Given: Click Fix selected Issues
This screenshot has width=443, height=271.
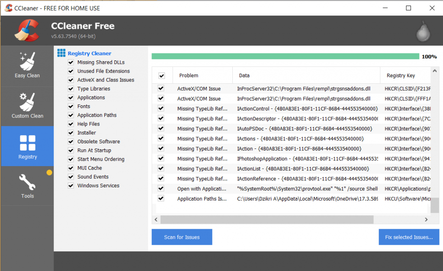Looking at the screenshot, I should click(x=408, y=237).
